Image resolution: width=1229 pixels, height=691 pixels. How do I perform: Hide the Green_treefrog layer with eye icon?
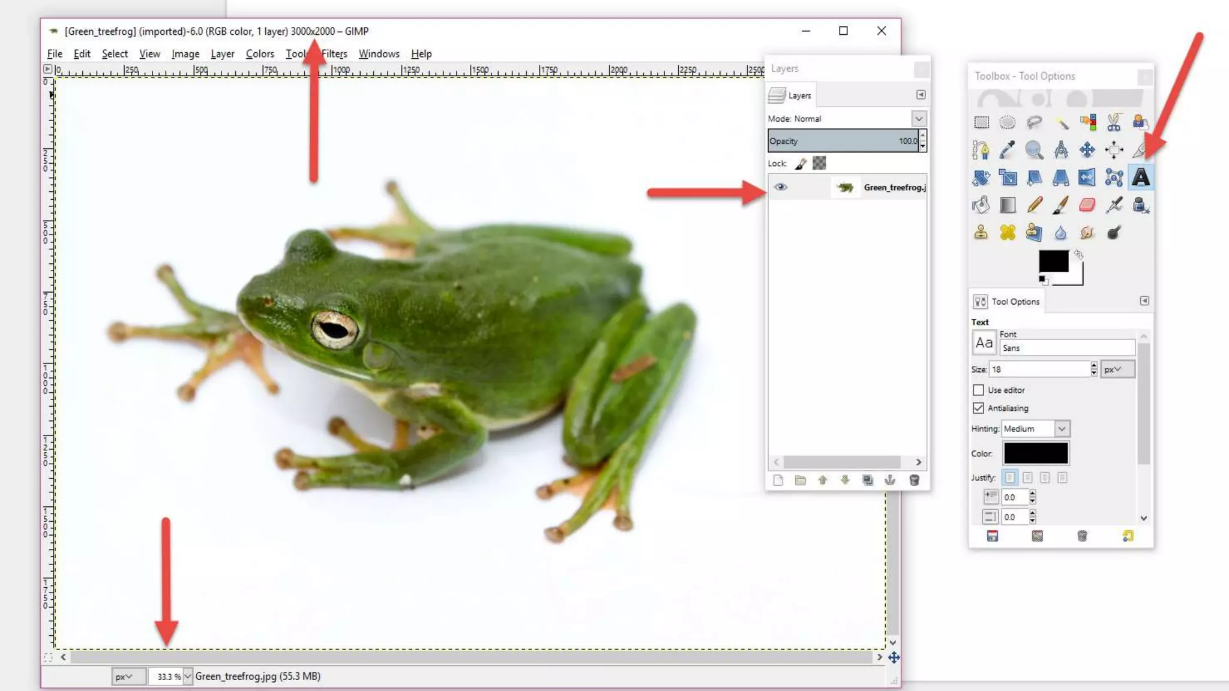780,187
